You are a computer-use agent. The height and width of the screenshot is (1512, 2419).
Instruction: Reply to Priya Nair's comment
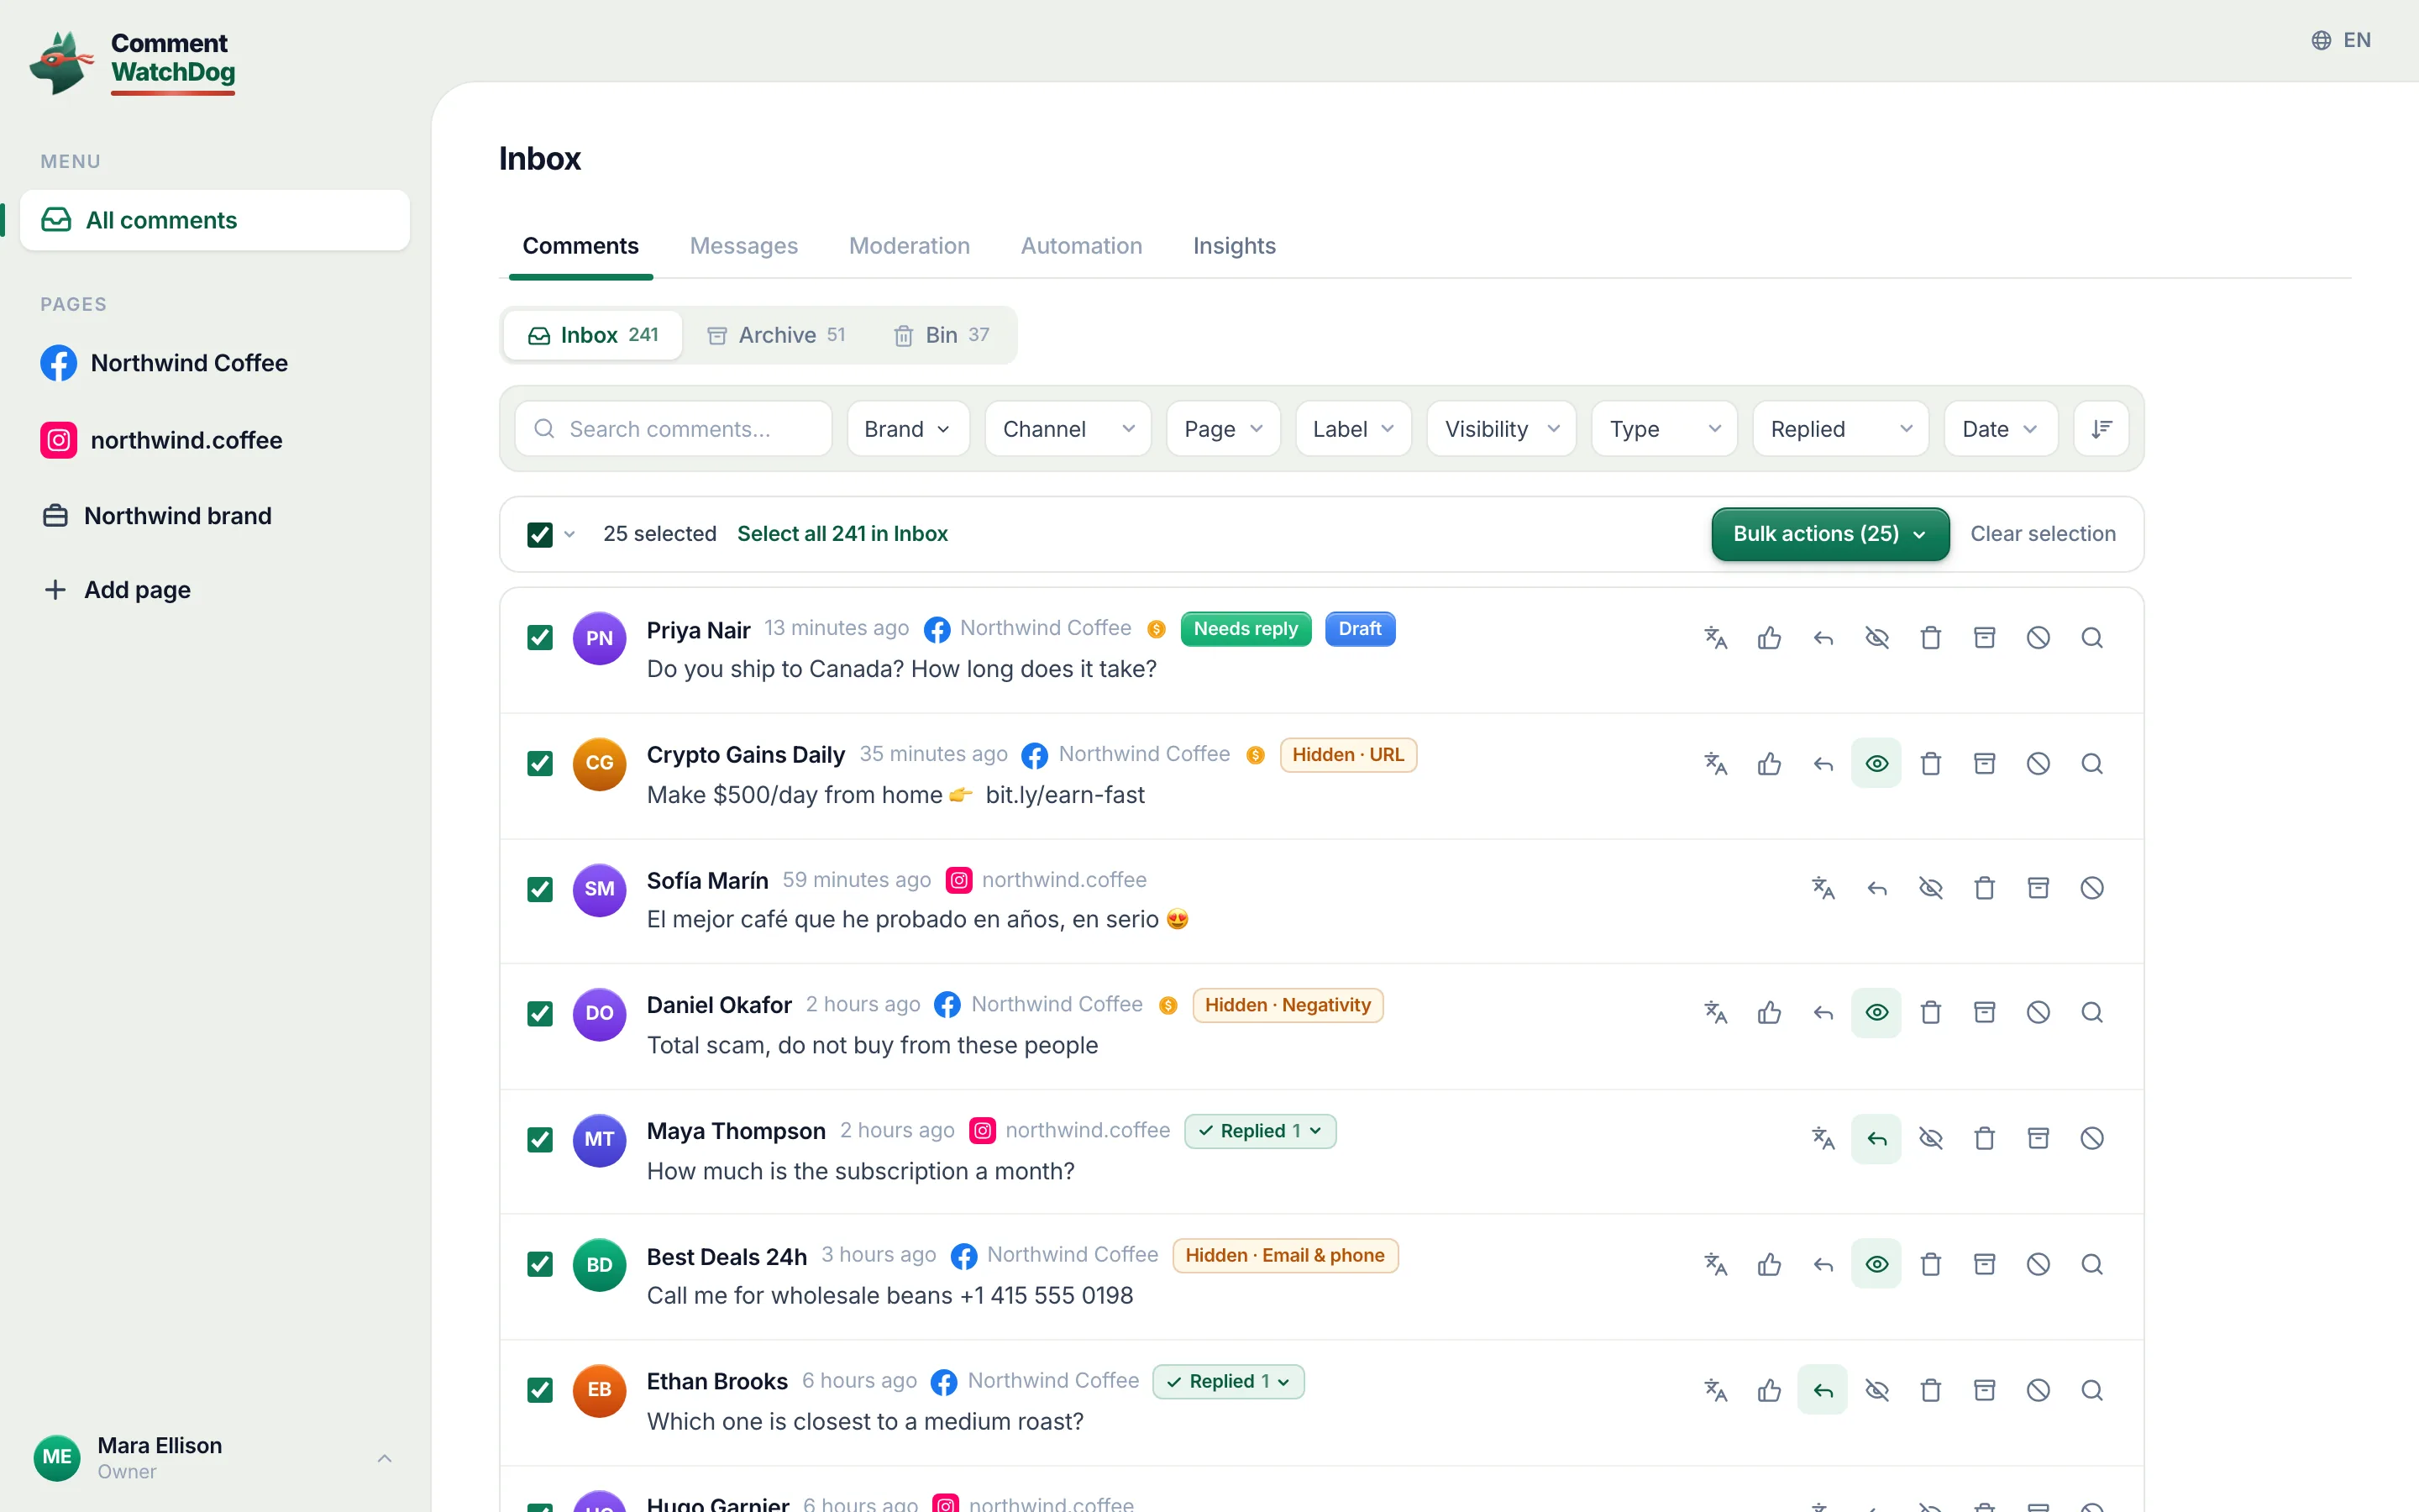click(1823, 638)
